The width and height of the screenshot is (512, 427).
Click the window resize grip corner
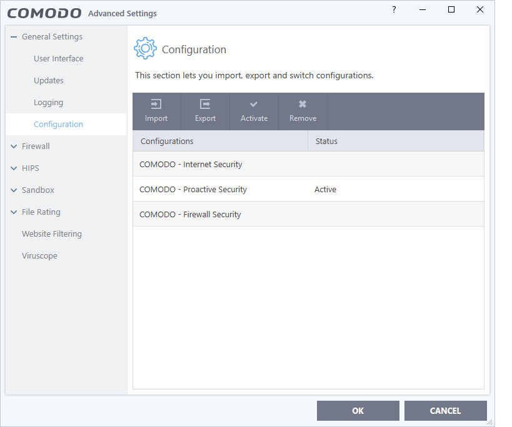[489, 422]
